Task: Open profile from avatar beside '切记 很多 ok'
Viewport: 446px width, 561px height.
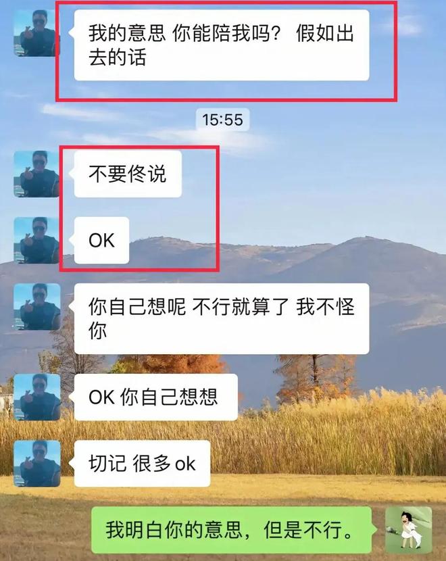Action: pyautogui.click(x=36, y=464)
